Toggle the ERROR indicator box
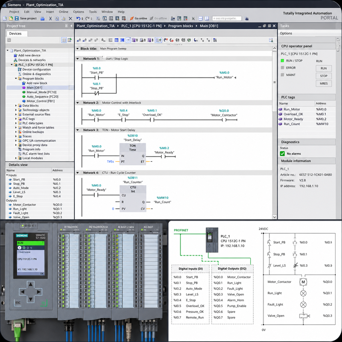 point(282,68)
